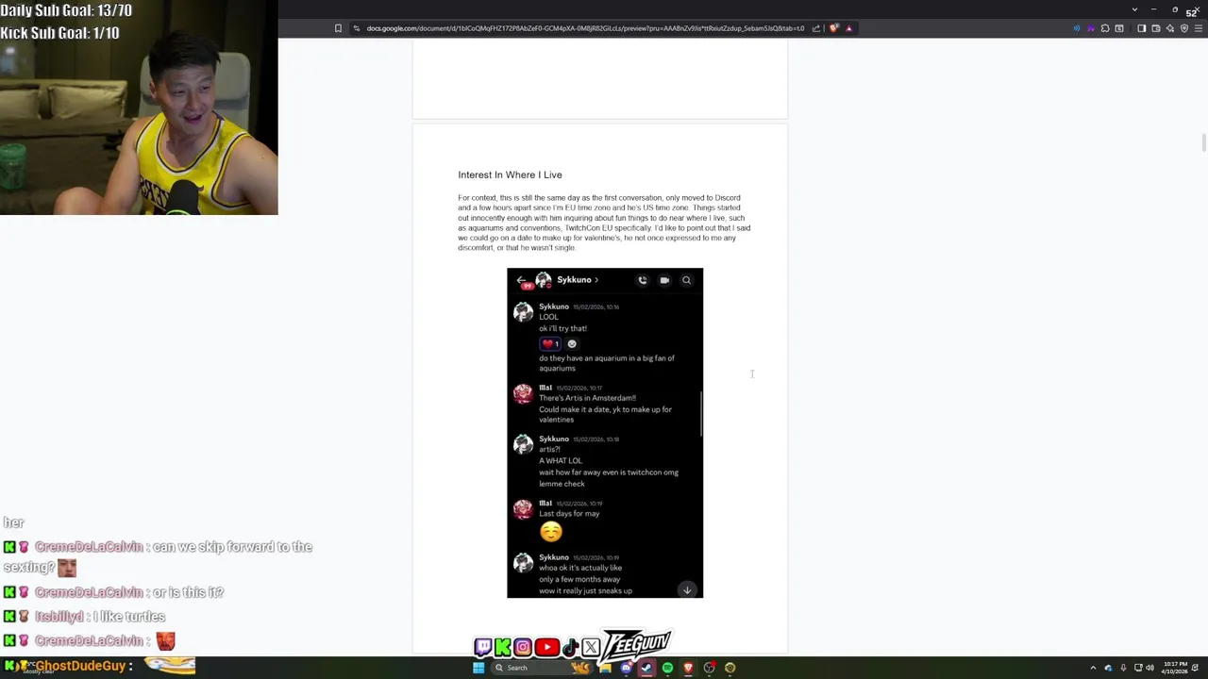Open Windows Start menu

[x=478, y=668]
